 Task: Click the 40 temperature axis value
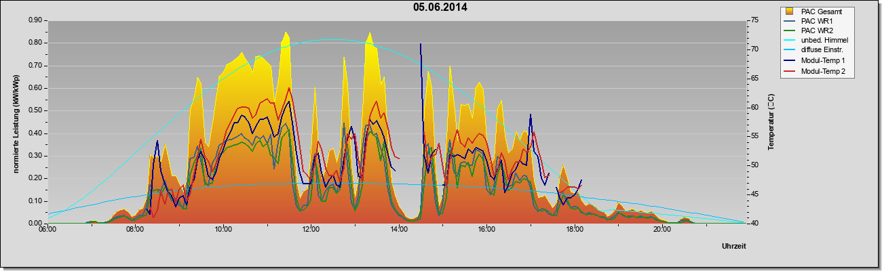click(753, 223)
